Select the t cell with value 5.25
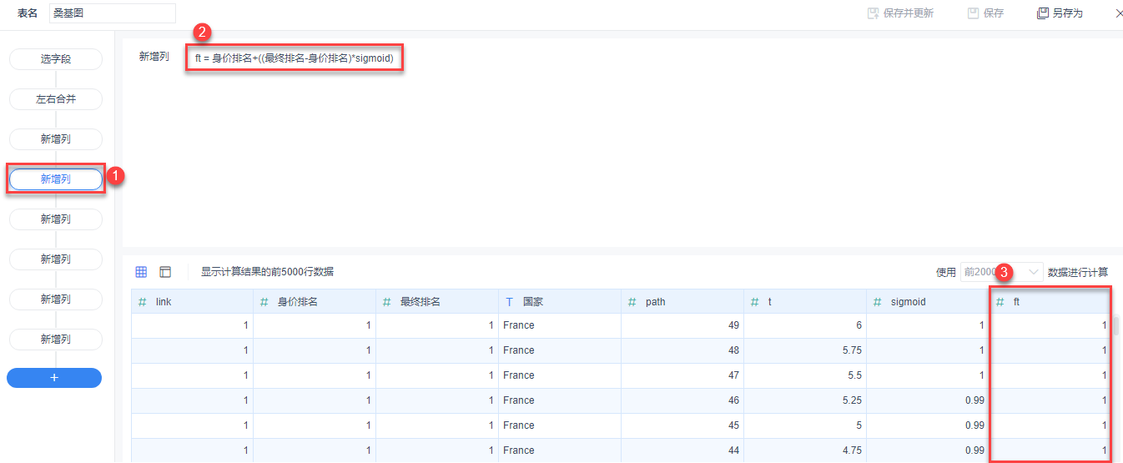Image resolution: width=1123 pixels, height=463 pixels. (x=805, y=400)
